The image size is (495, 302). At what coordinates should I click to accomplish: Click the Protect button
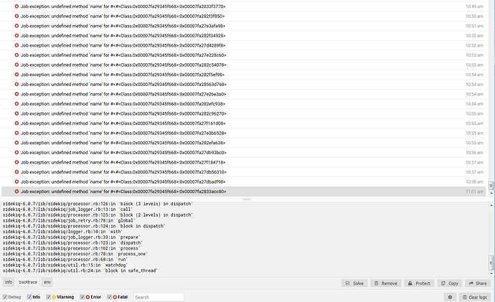click(x=419, y=283)
